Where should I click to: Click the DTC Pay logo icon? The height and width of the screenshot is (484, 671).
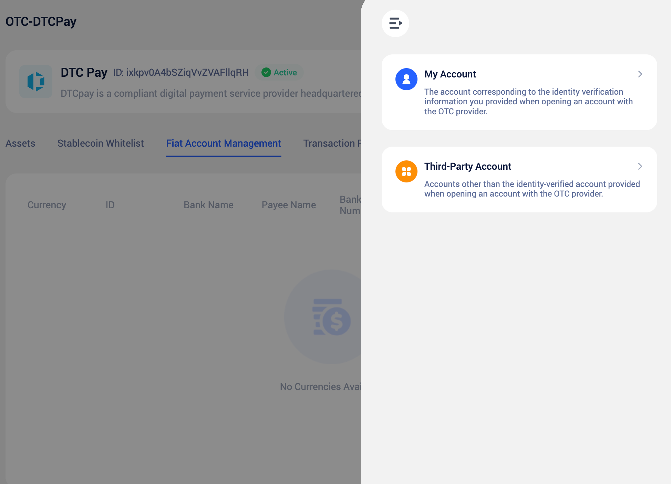(36, 82)
